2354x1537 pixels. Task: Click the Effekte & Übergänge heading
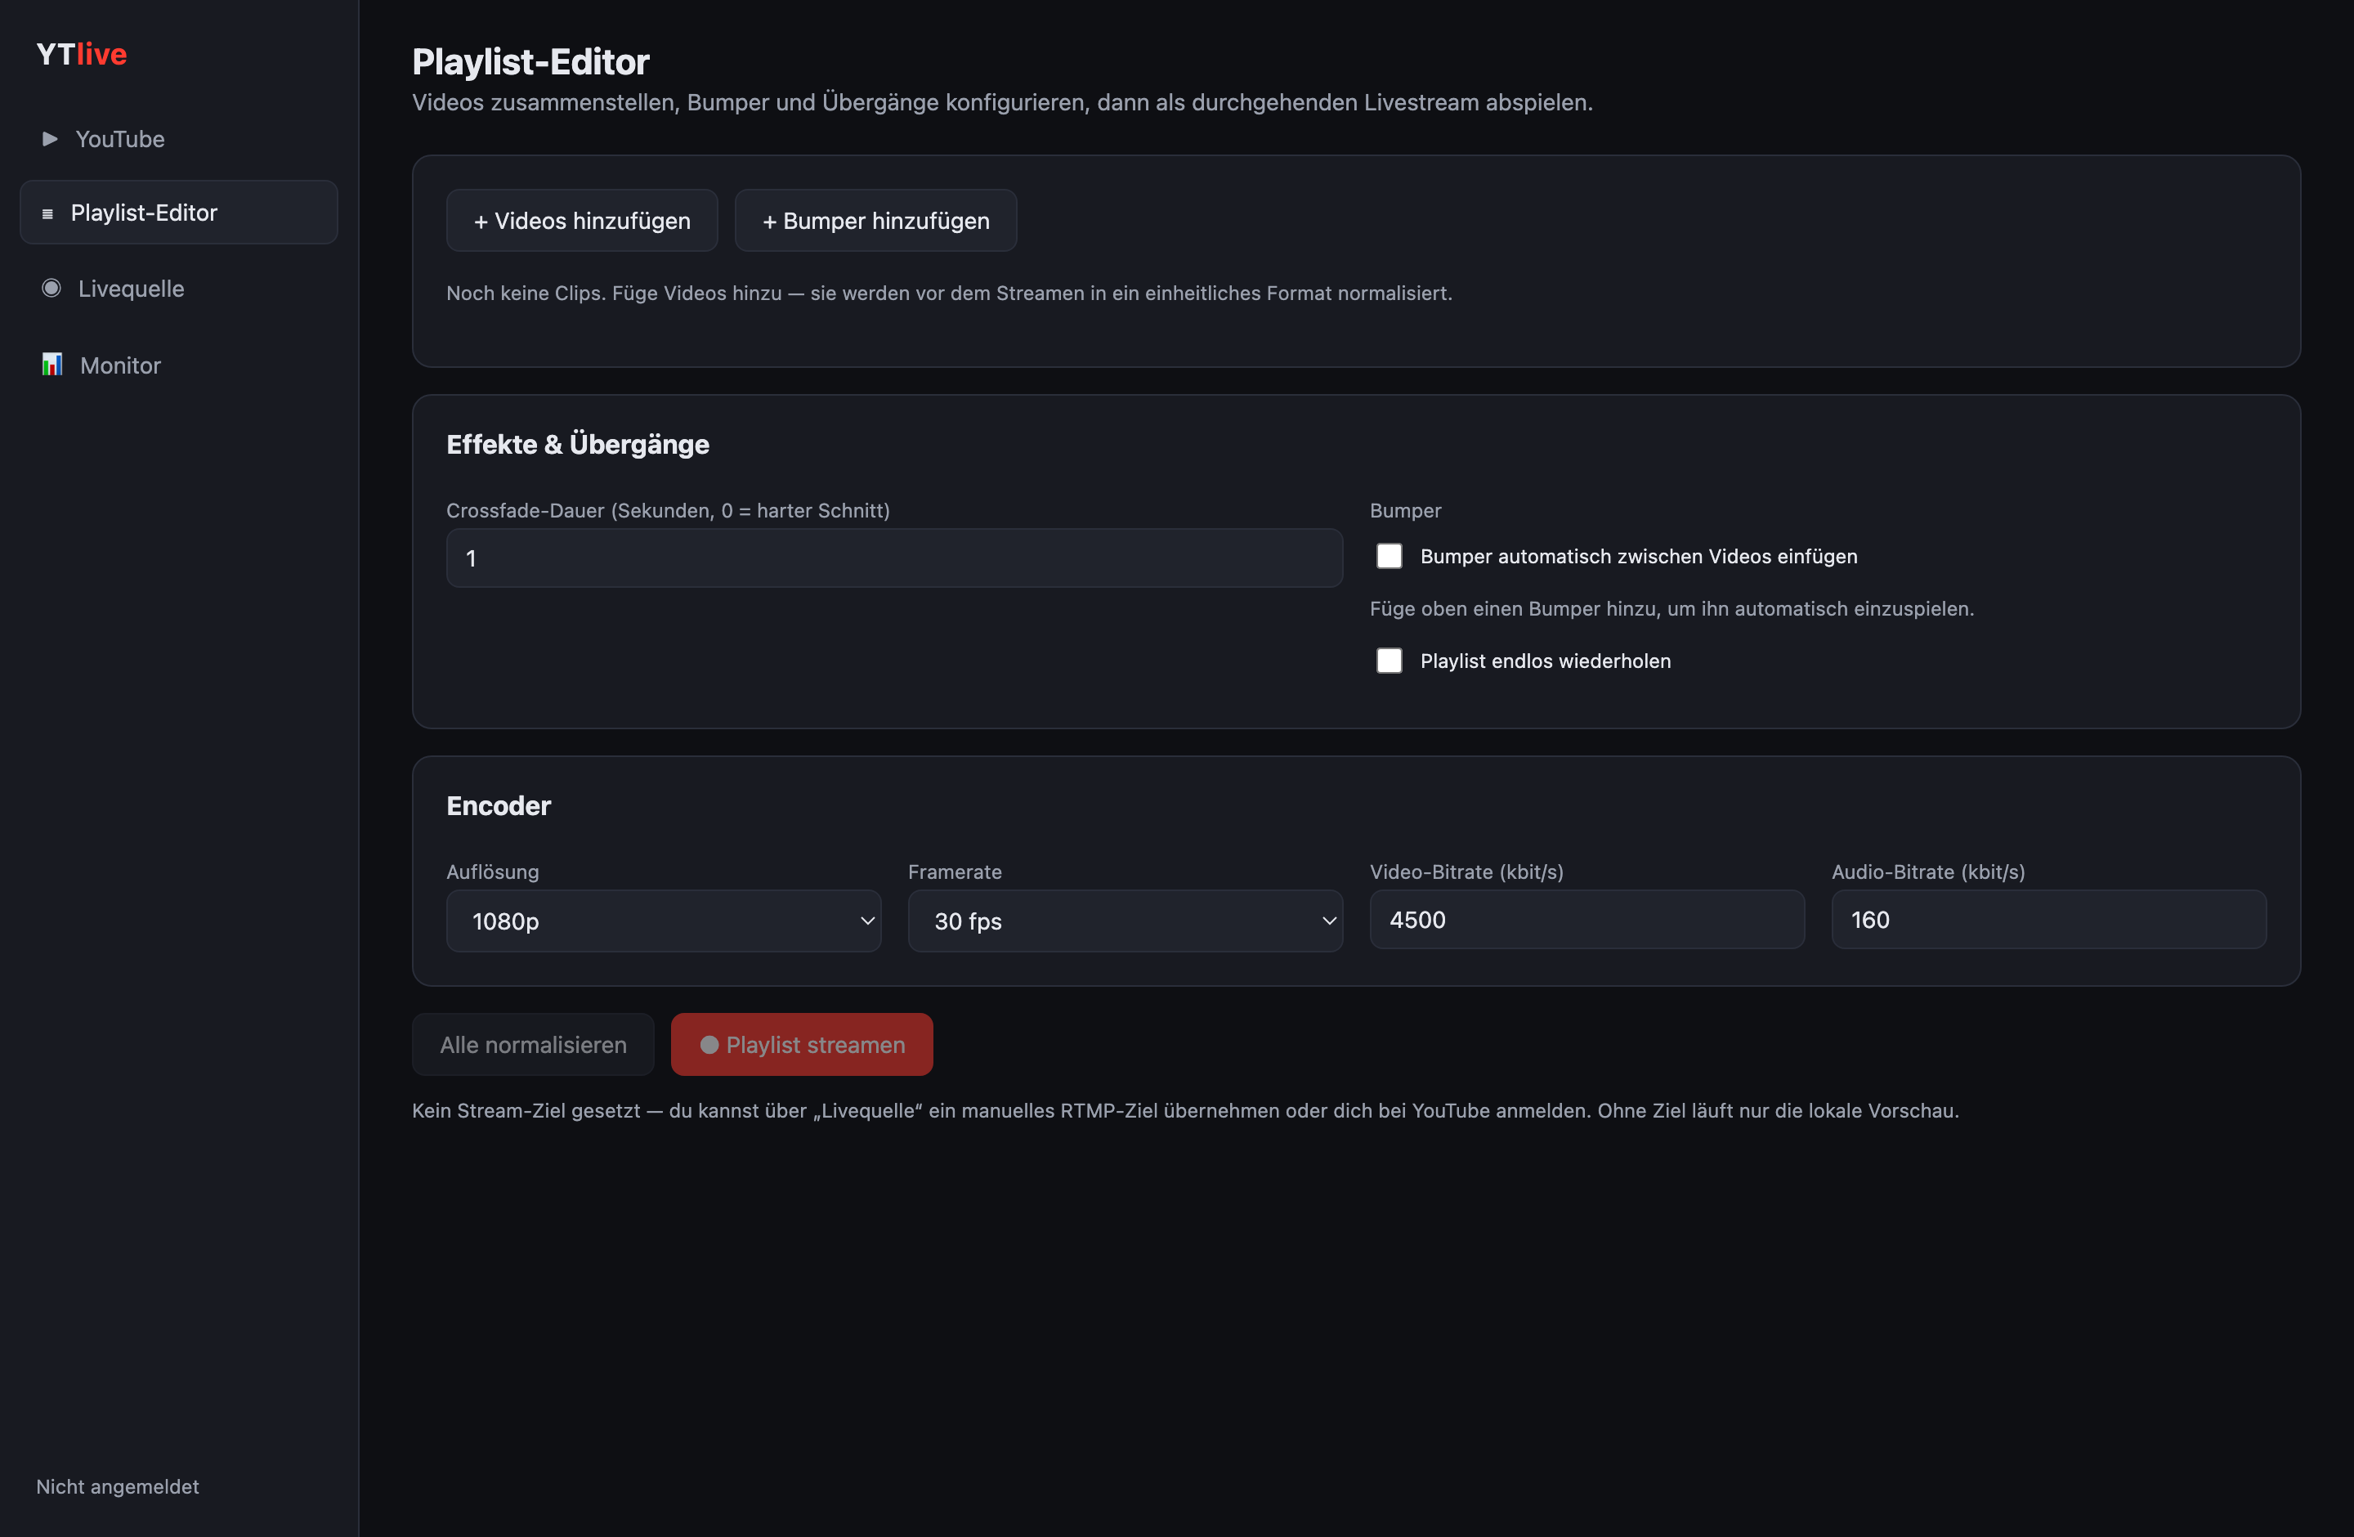point(578,444)
